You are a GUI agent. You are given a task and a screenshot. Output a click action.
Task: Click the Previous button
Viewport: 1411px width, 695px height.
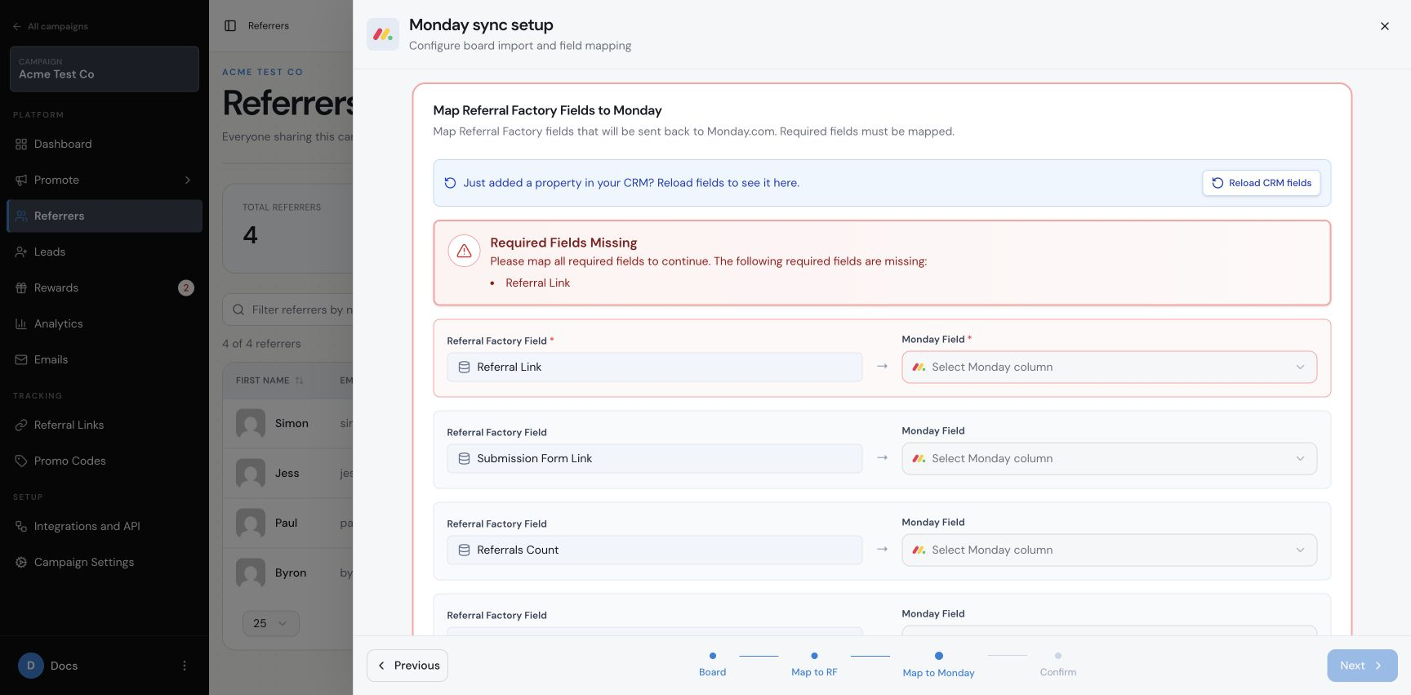coord(407,666)
